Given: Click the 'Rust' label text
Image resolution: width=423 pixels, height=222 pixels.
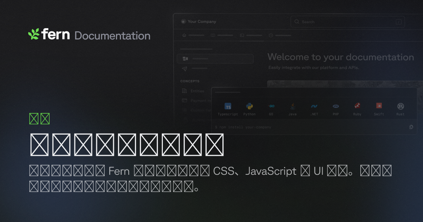Looking at the screenshot, I should point(400,114).
